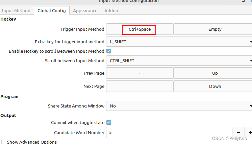The image size is (252, 144).
Task: Change the Prev Page minus key button
Action: 140,73
